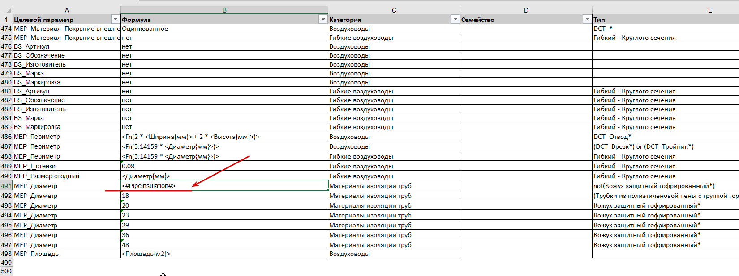Click Гибкие воздуховоды category in row 475
739x276 pixels.
click(x=394, y=38)
